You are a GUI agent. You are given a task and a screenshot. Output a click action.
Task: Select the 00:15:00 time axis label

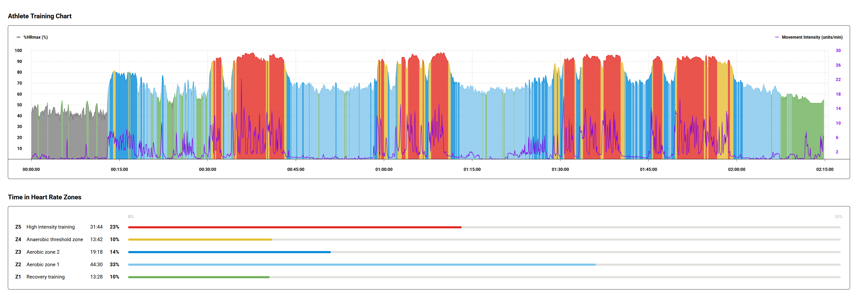click(119, 169)
